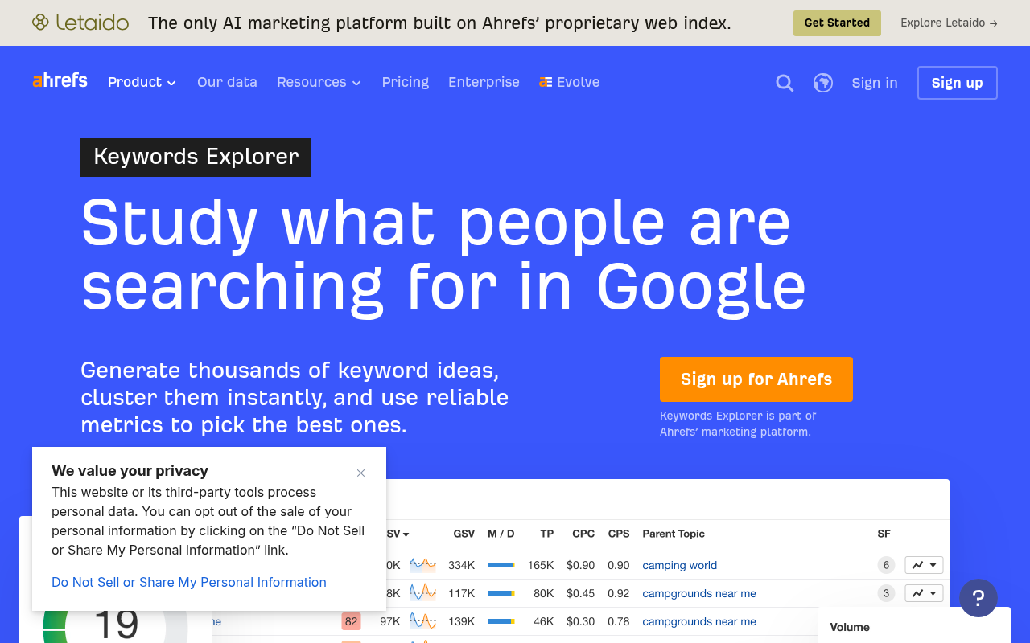Open the language globe icon
The width and height of the screenshot is (1030, 643).
[823, 83]
